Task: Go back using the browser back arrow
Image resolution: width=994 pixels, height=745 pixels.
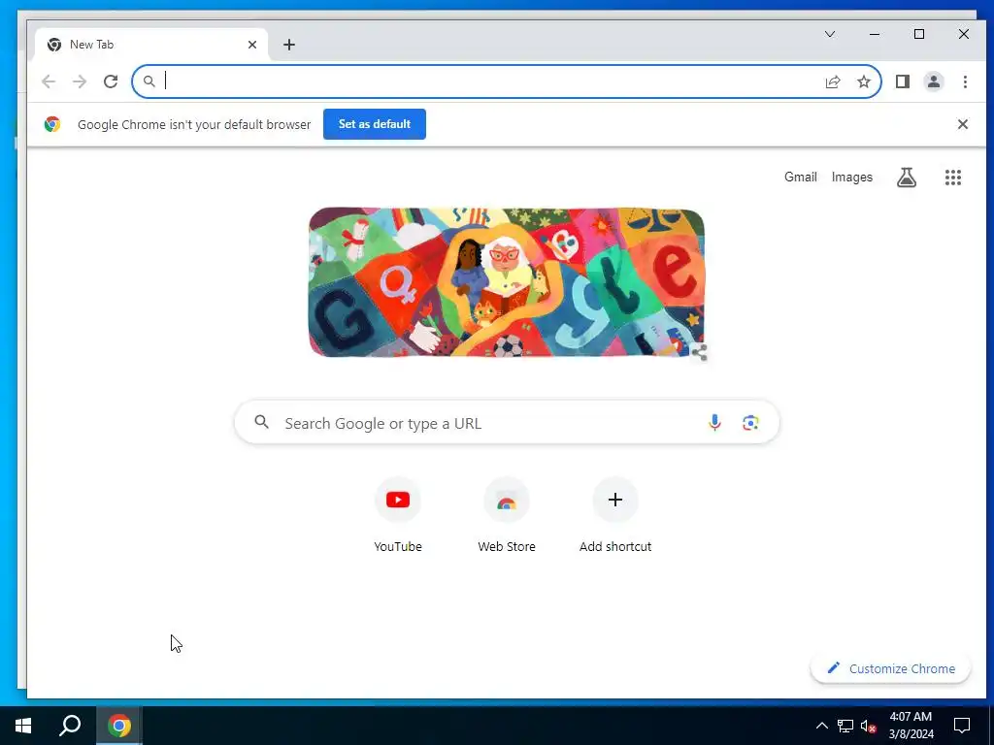Action: [49, 81]
